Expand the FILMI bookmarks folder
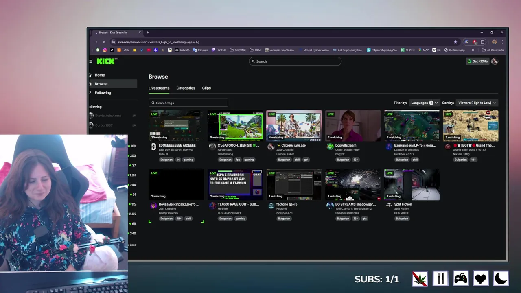 256,50
